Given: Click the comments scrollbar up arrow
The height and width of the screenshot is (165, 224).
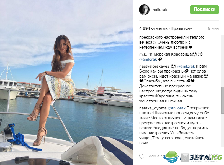Looking at the screenshot, I should 223,38.
